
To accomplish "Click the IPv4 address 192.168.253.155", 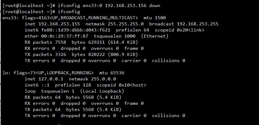I will pos(59,24).
